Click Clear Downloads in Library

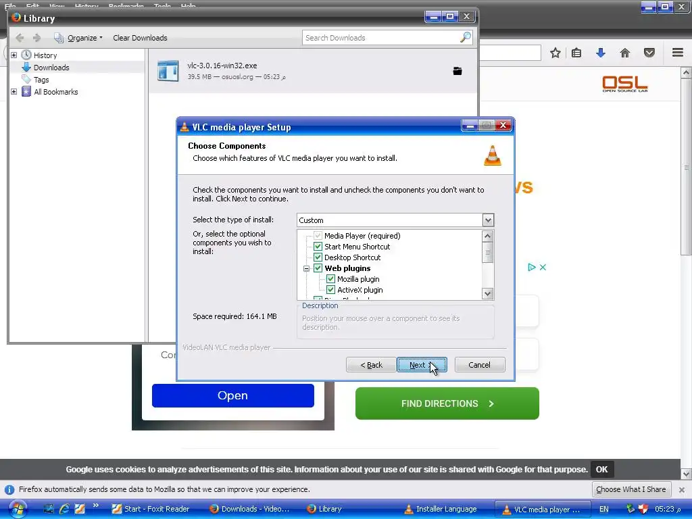tap(140, 38)
